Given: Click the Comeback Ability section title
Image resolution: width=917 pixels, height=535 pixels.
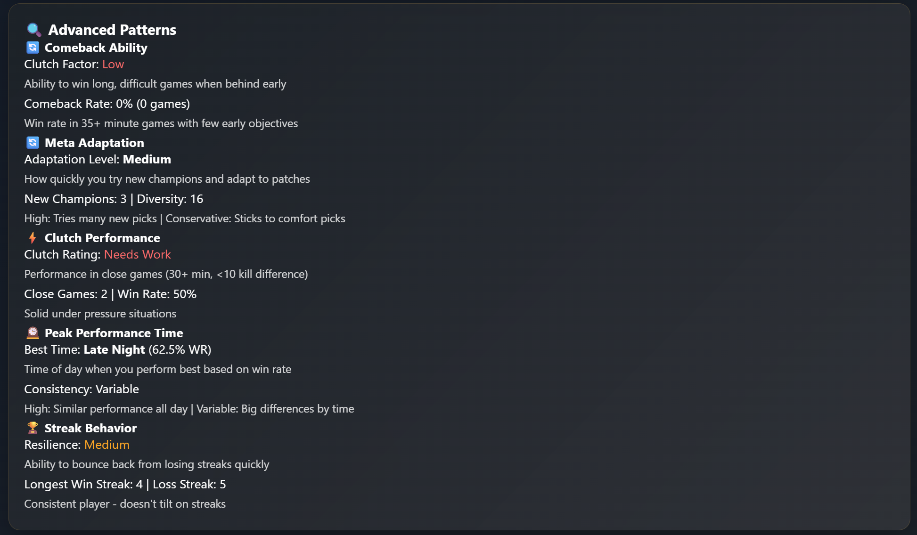Looking at the screenshot, I should 96,48.
